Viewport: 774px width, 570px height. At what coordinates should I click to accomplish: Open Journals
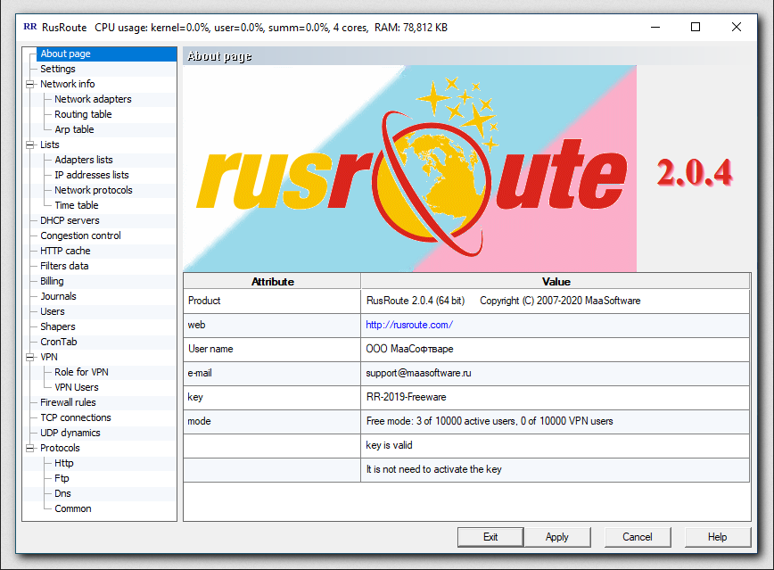58,297
